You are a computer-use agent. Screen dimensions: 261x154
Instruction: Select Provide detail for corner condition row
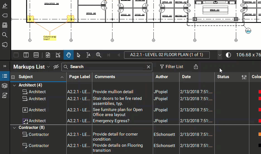tap(136, 136)
